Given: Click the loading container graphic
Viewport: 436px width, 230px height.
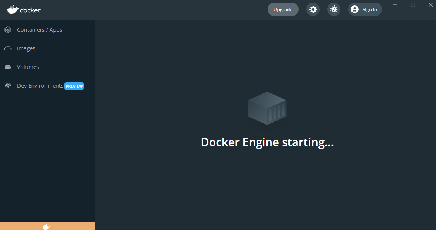Looking at the screenshot, I should coord(267,108).
